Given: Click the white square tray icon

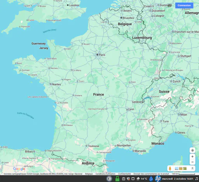Looking at the screenshot, I should tap(133, 179).
